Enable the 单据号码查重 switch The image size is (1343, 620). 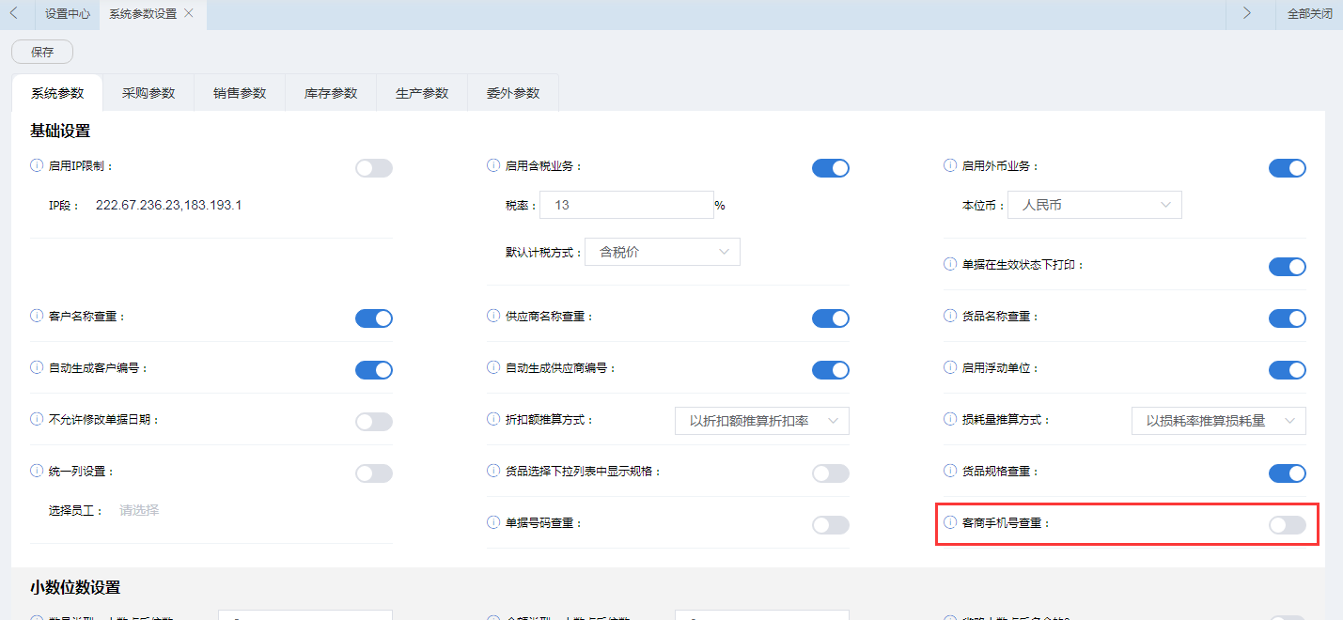point(831,525)
